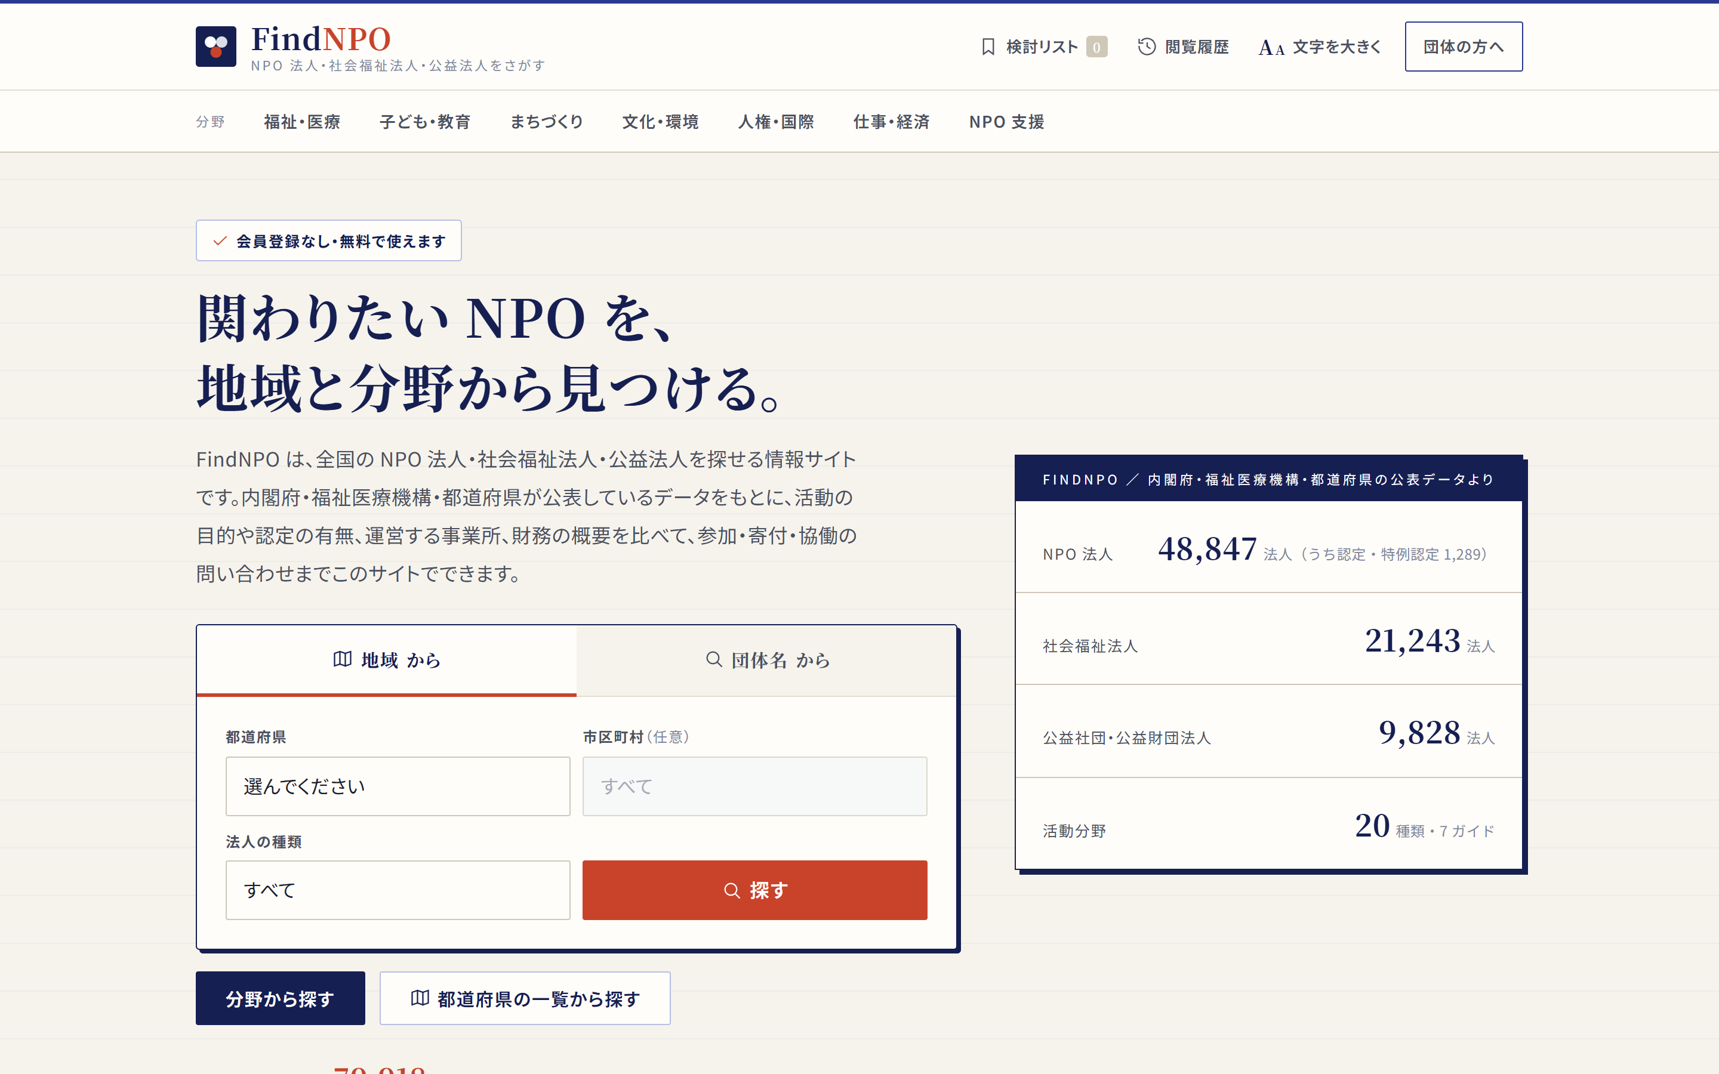Click the 48,847 NPO法人 count
The image size is (1719, 1074).
coord(1207,549)
